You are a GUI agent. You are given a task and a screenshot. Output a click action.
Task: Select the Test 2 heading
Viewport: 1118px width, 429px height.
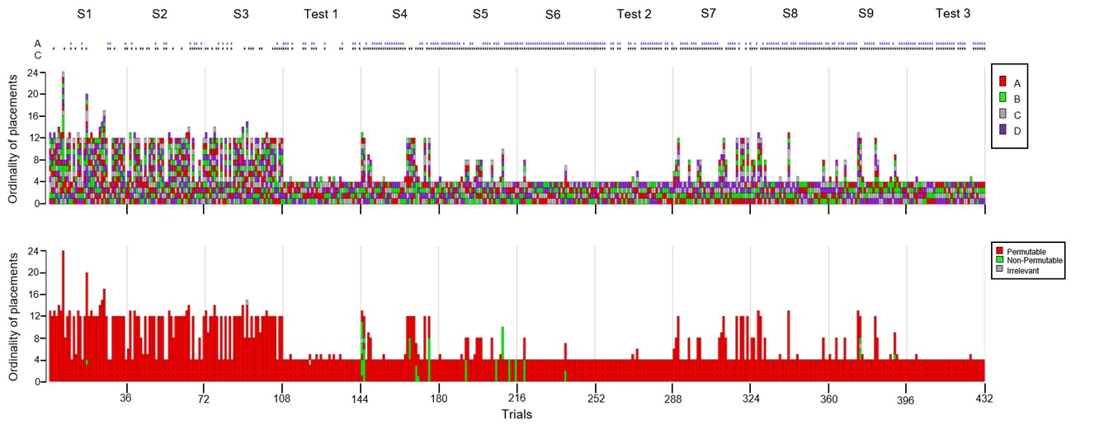pyautogui.click(x=634, y=14)
